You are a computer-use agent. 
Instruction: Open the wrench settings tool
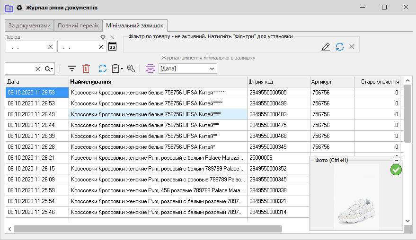pos(131,69)
